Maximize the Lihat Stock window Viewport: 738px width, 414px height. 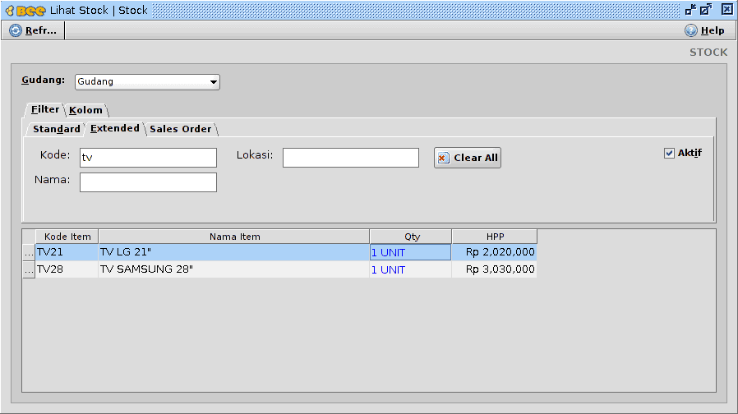tap(706, 10)
